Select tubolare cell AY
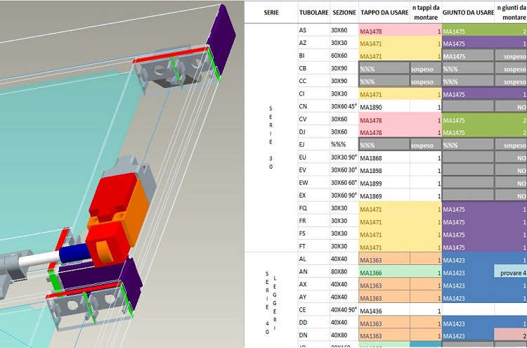The image size is (527, 348). (313, 297)
